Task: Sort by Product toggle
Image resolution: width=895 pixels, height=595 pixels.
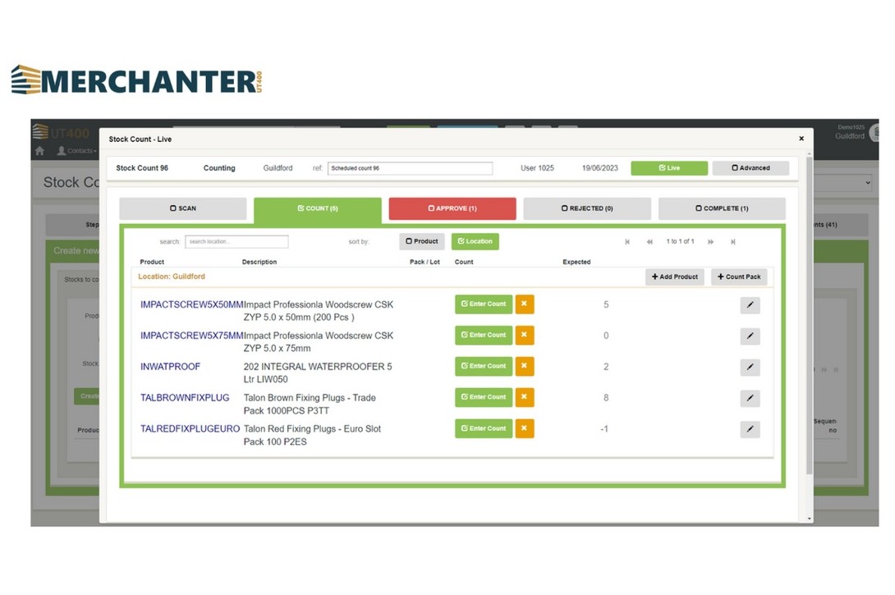Action: tap(422, 241)
